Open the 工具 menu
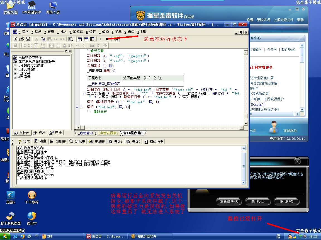The height and width of the screenshot is (240, 321). point(116,32)
